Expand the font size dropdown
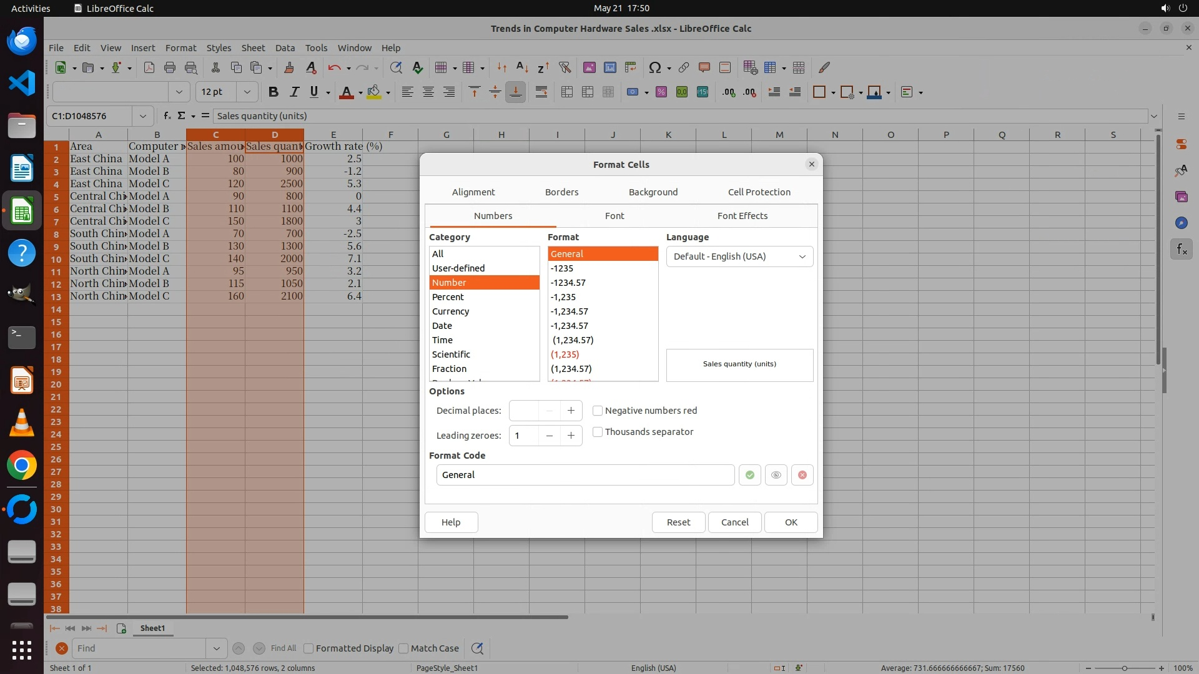Image resolution: width=1199 pixels, height=674 pixels. pos(247,92)
